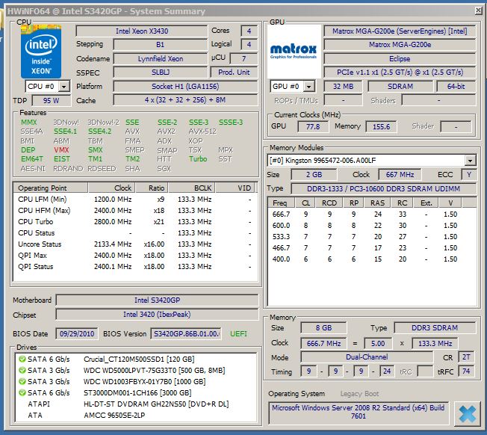Click the green SSE4.2 feature label
Image resolution: width=487 pixels, height=435 pixels.
click(99, 132)
